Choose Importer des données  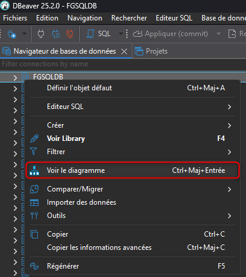point(132,202)
